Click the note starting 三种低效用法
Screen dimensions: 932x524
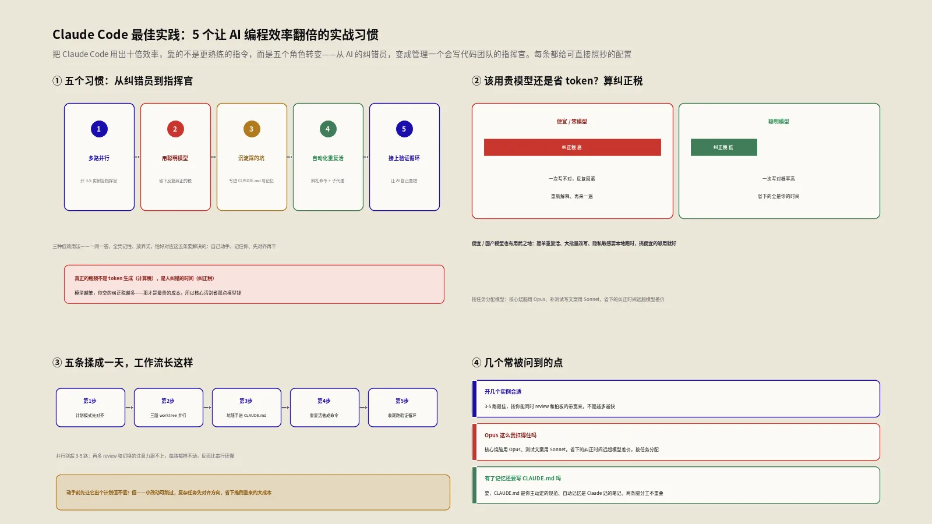[x=164, y=246]
